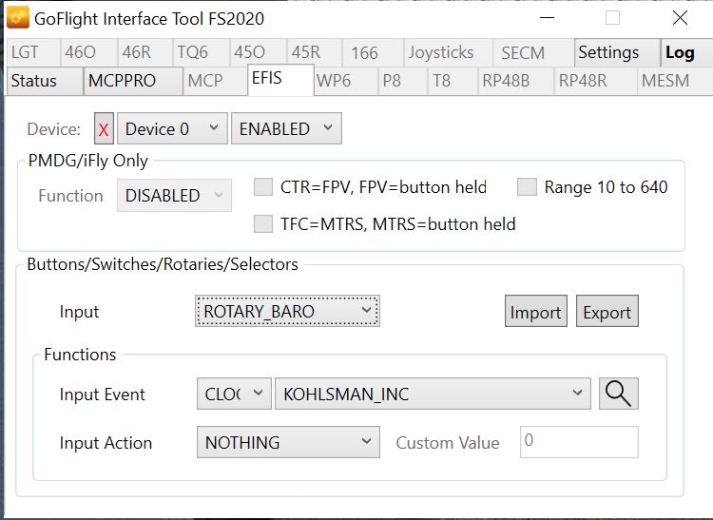
Task: Toggle the Range 10 to 640 checkbox
Action: 528,187
